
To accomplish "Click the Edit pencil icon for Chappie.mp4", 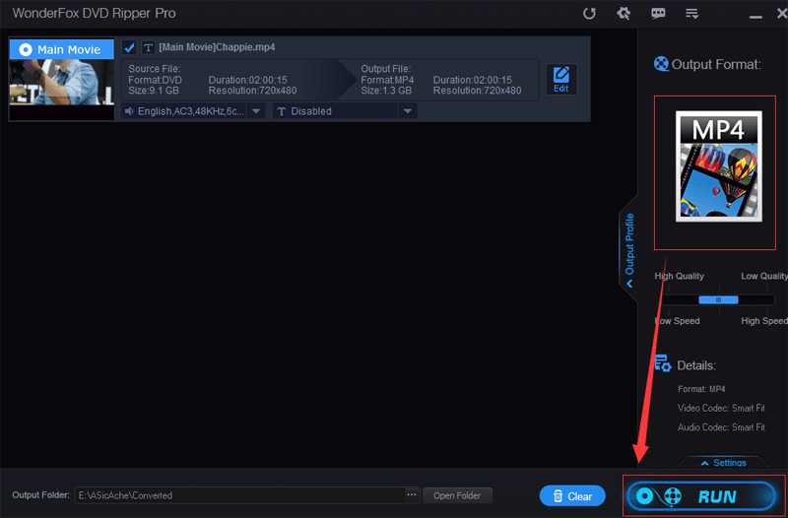I will point(561,80).
